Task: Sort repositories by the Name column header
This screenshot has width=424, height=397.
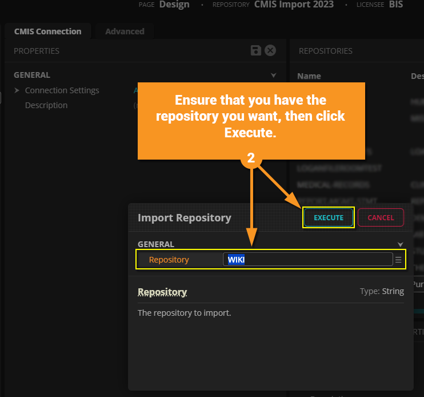Action: tap(309, 76)
